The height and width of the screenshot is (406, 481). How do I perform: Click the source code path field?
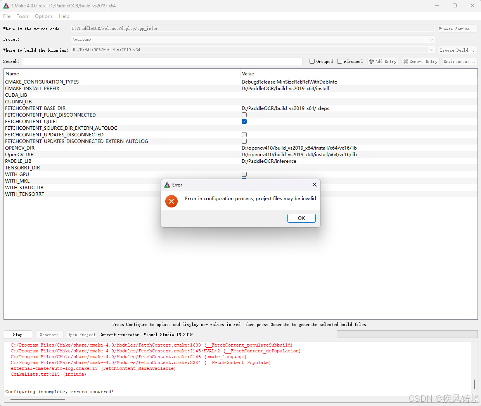(x=253, y=29)
